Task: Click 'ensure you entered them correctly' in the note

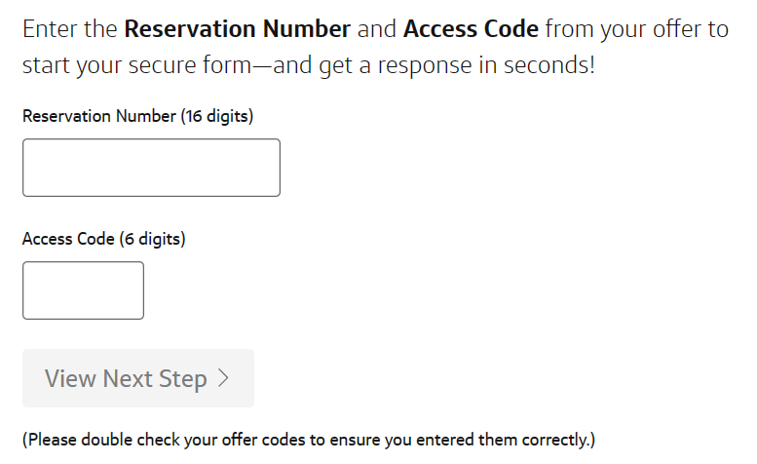Action: pos(470,440)
